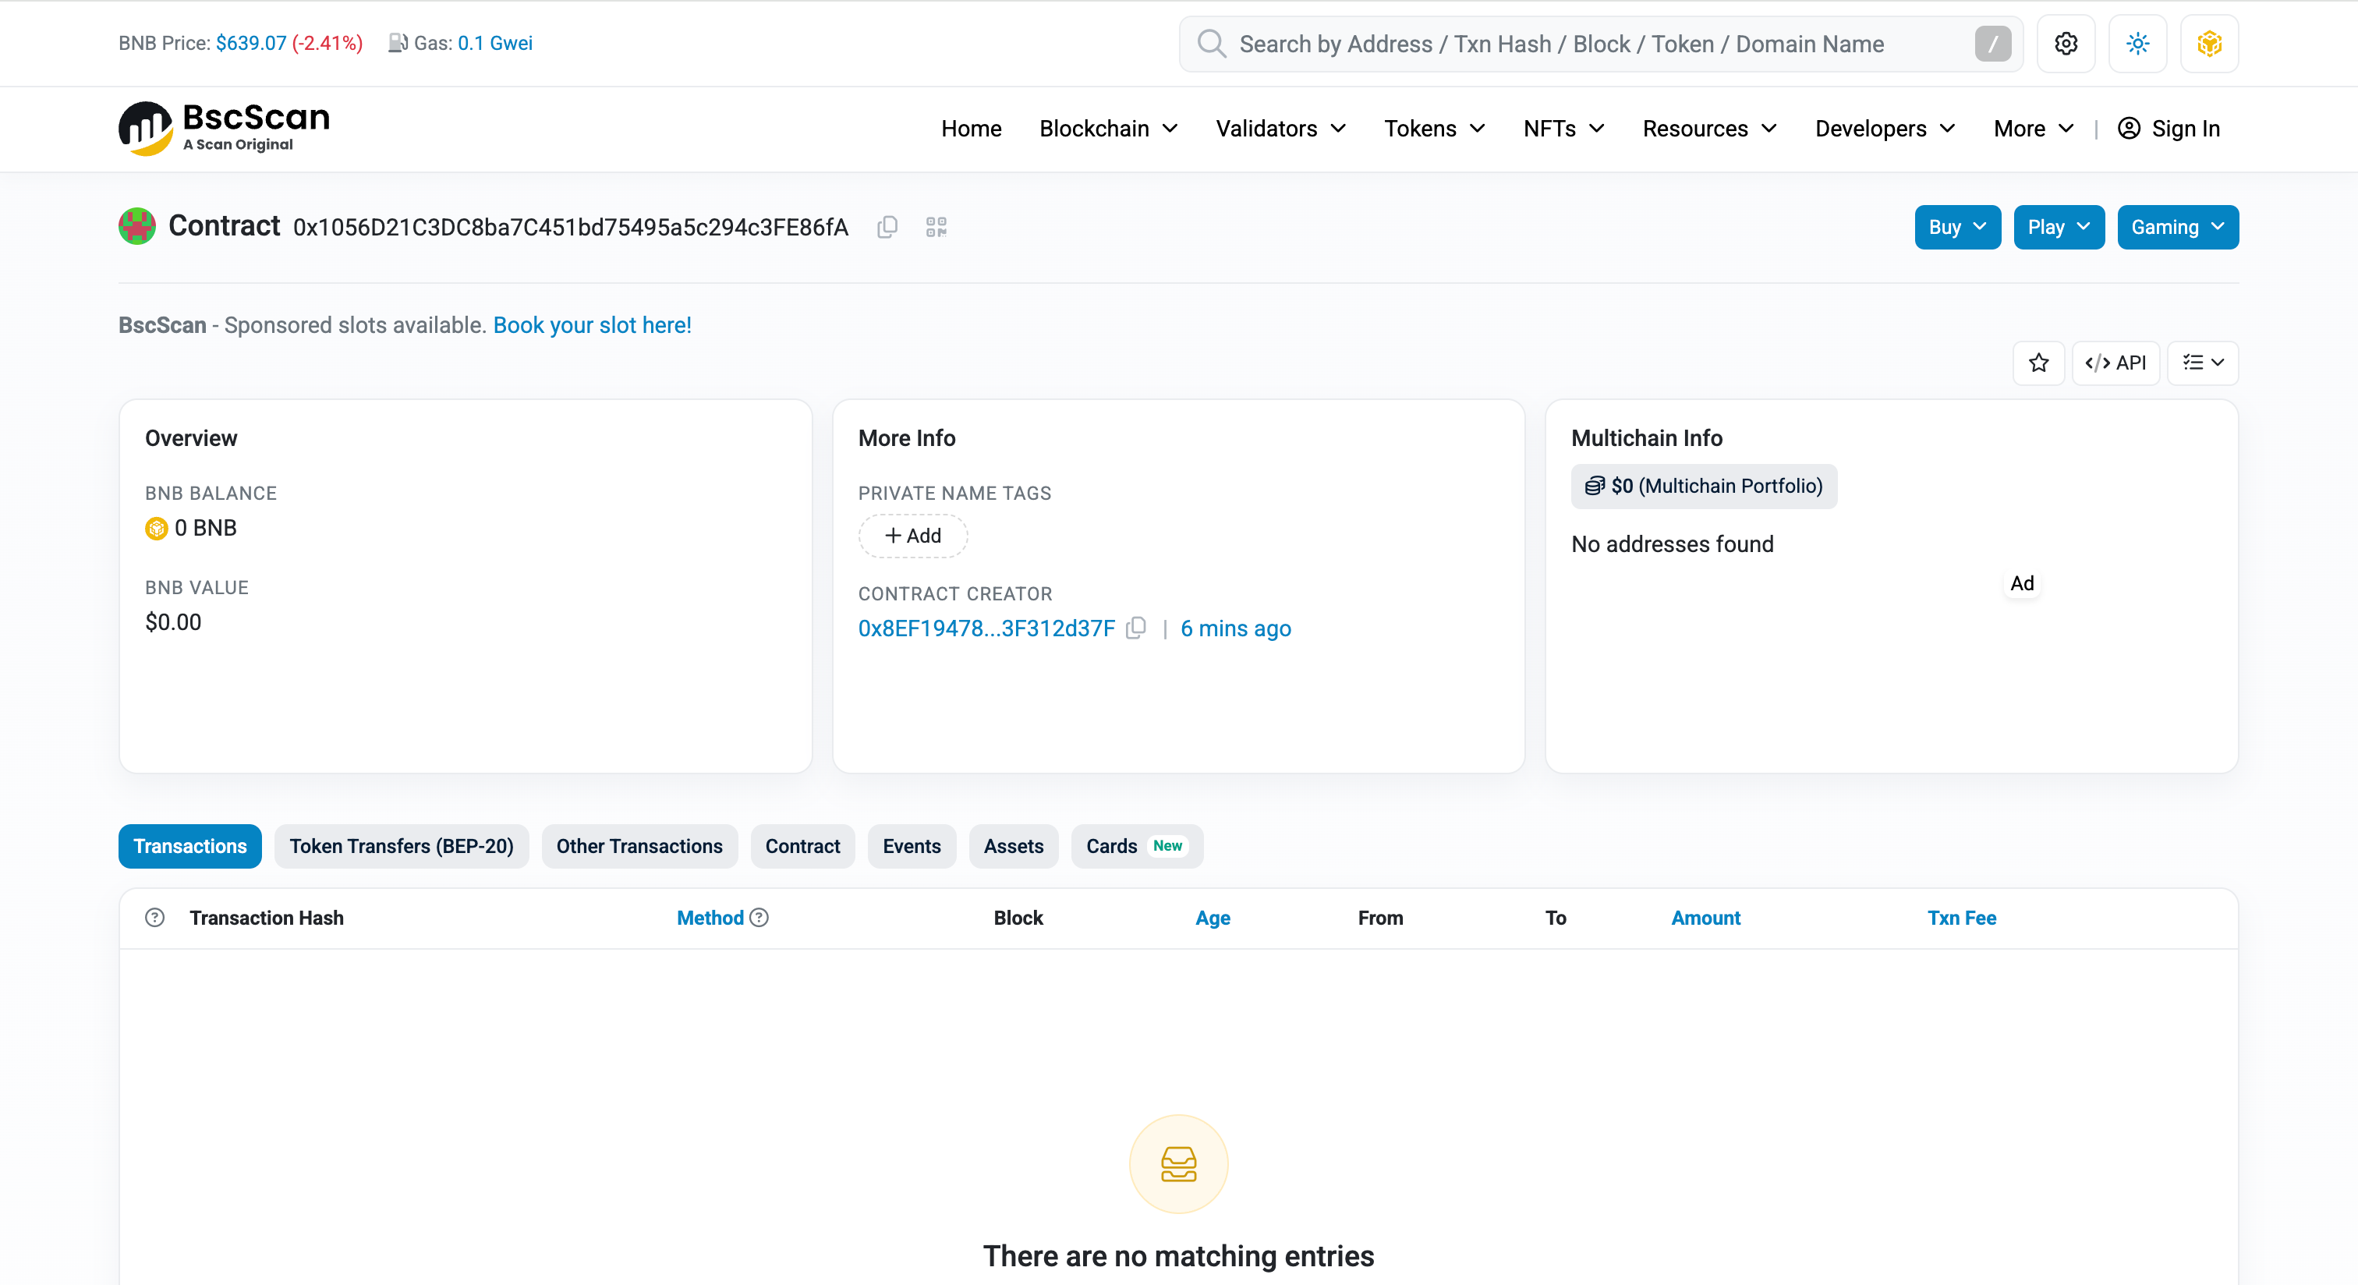Switch to Token Transfers (BEP-20) tab
The width and height of the screenshot is (2358, 1285).
pyautogui.click(x=401, y=846)
